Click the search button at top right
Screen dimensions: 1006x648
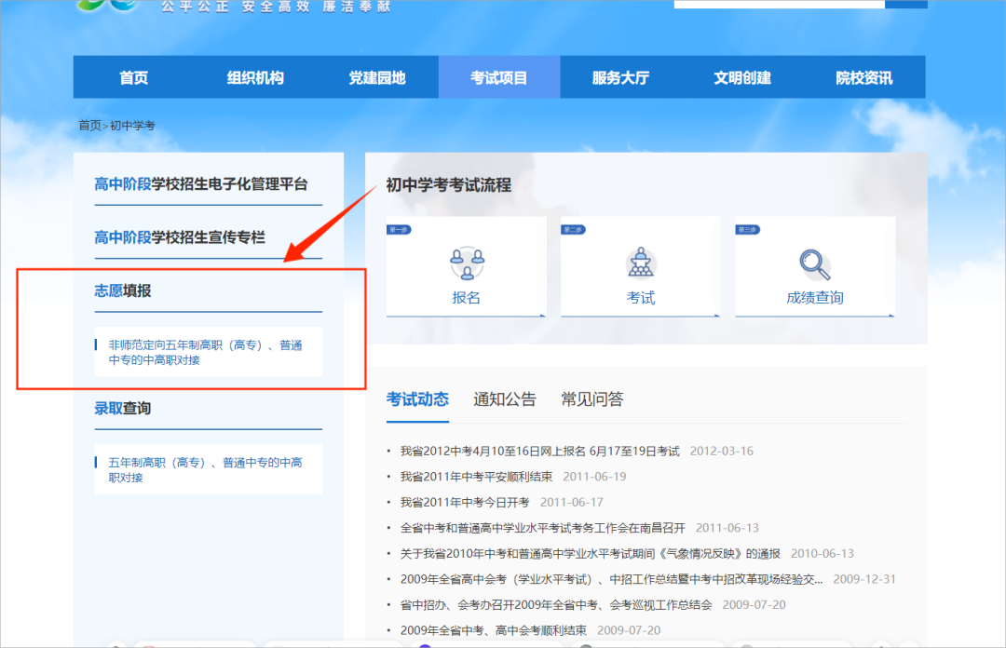(x=904, y=3)
